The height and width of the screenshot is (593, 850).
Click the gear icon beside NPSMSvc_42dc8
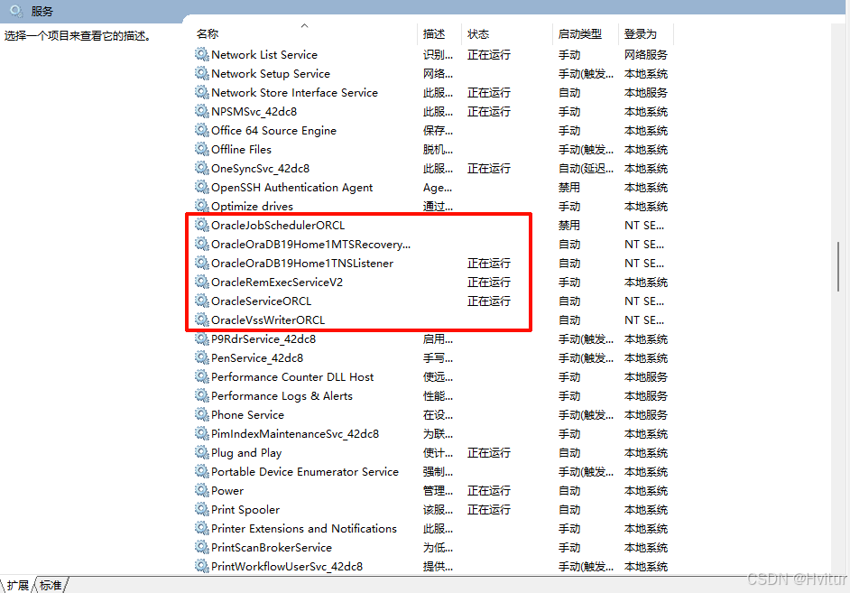click(x=201, y=111)
